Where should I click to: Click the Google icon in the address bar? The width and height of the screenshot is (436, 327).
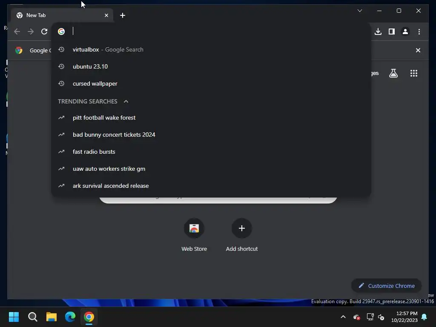pos(61,32)
